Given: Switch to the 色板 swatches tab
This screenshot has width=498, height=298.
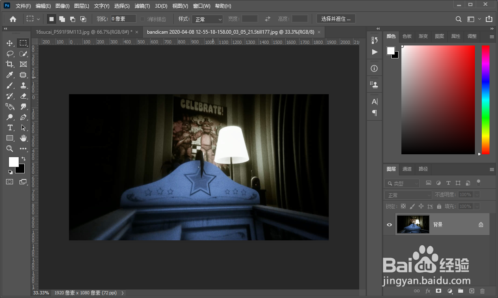Looking at the screenshot, I should click(407, 36).
